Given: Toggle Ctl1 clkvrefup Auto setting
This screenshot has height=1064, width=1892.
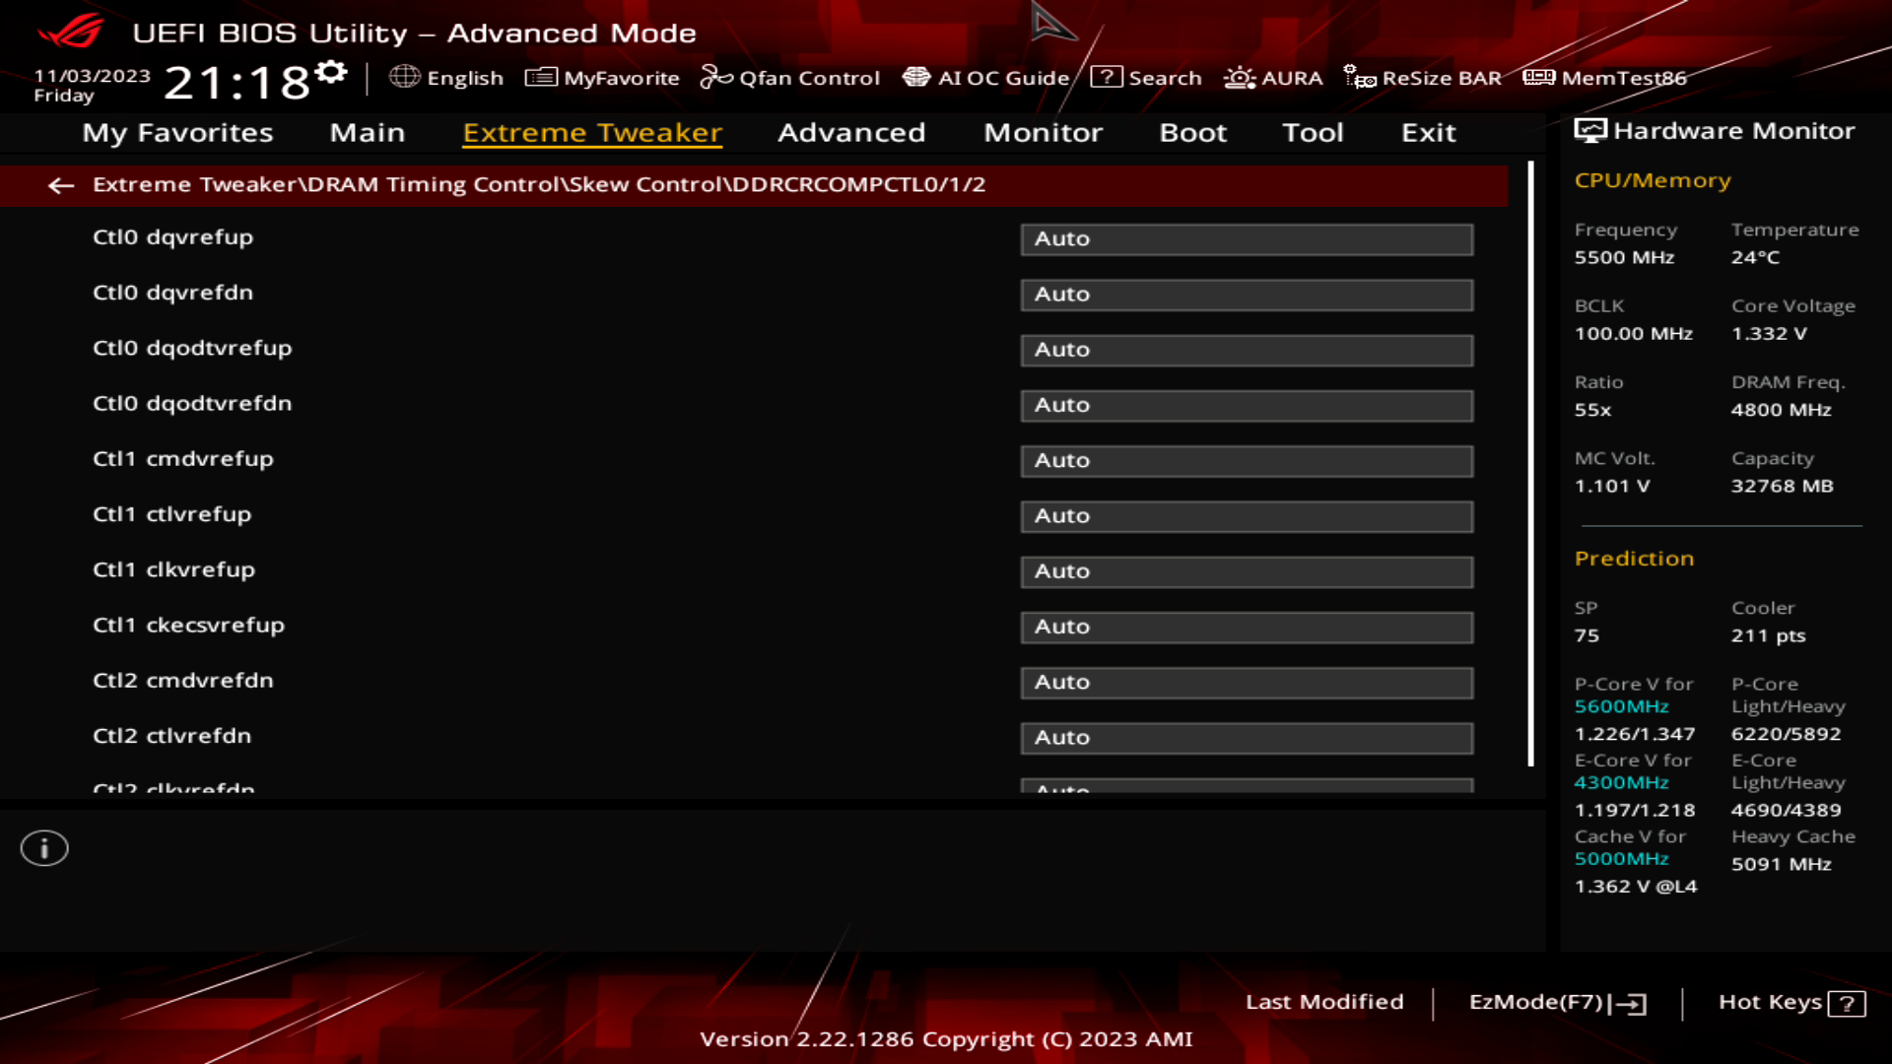Looking at the screenshot, I should point(1247,570).
